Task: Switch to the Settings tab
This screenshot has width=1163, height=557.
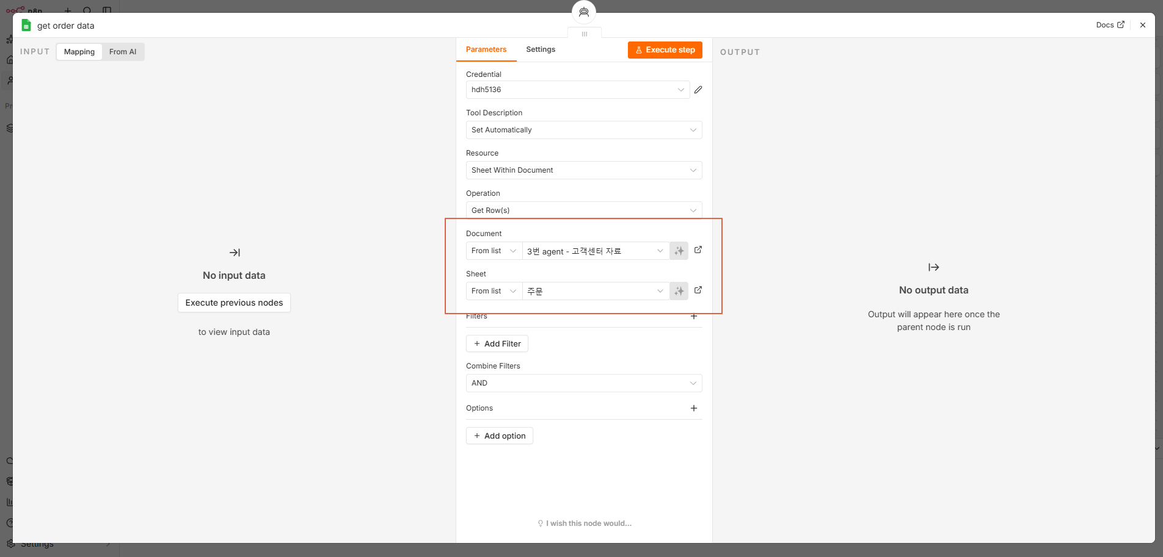Action: click(541, 49)
